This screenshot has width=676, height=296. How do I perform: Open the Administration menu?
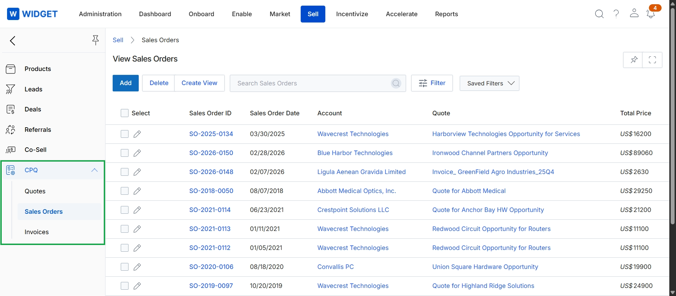[100, 14]
